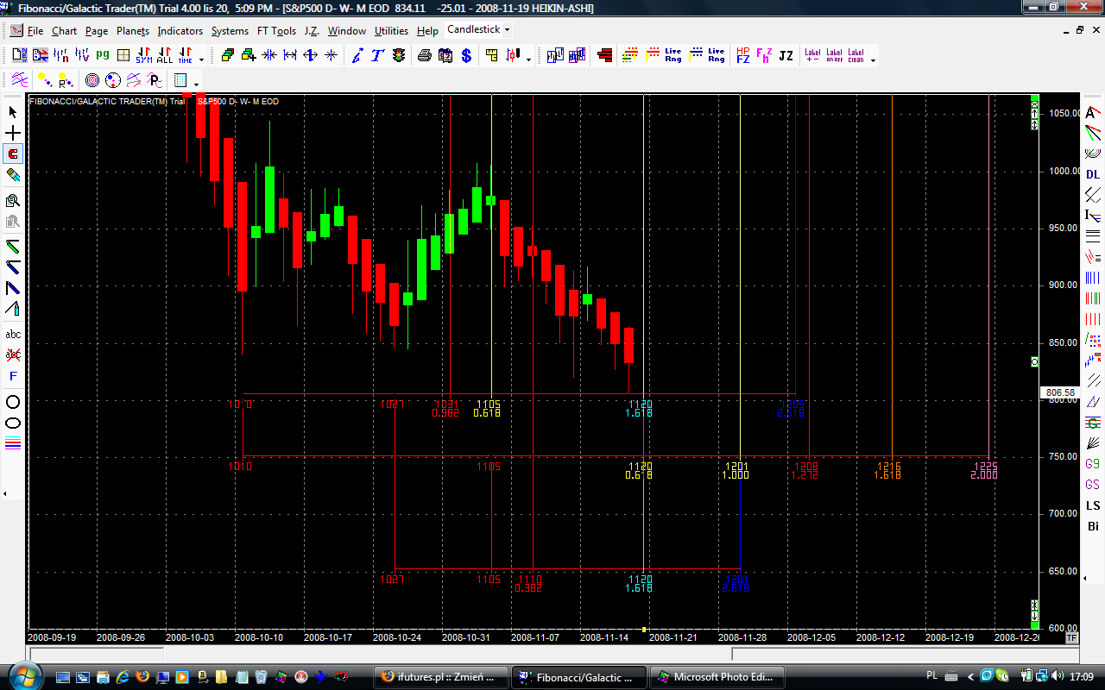1105x690 pixels.
Task: Click the HP FZ toolbar icon
Action: (x=742, y=56)
